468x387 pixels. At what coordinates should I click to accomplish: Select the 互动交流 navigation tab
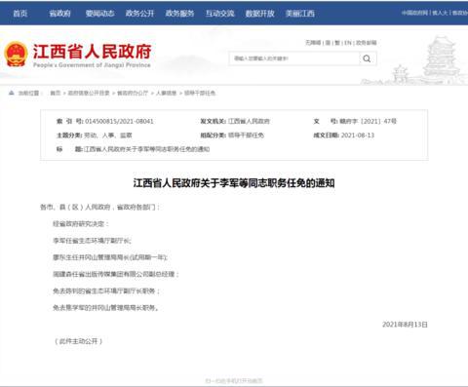(x=220, y=14)
